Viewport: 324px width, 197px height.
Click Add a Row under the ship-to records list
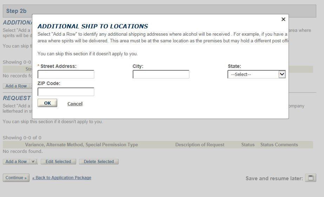pos(16,86)
